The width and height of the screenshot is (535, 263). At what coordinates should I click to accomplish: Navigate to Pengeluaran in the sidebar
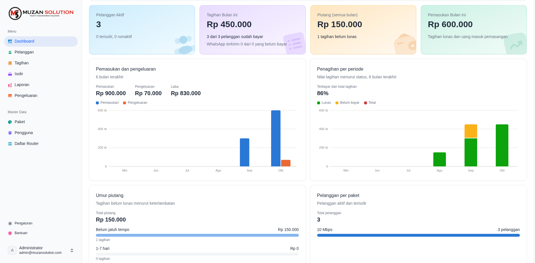click(x=41, y=96)
